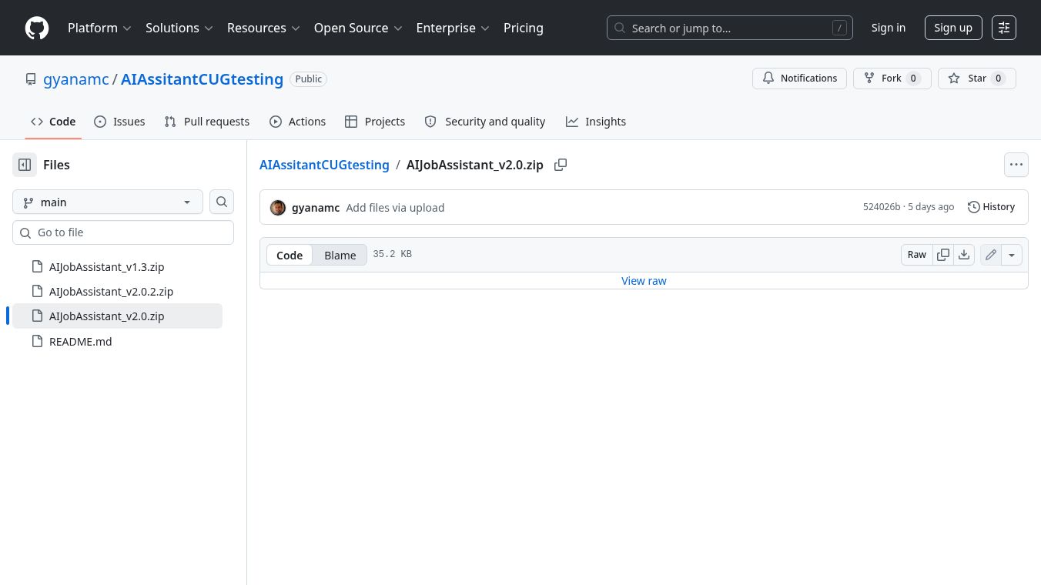Download the raw file icon
This screenshot has height=585, width=1041.
point(964,255)
